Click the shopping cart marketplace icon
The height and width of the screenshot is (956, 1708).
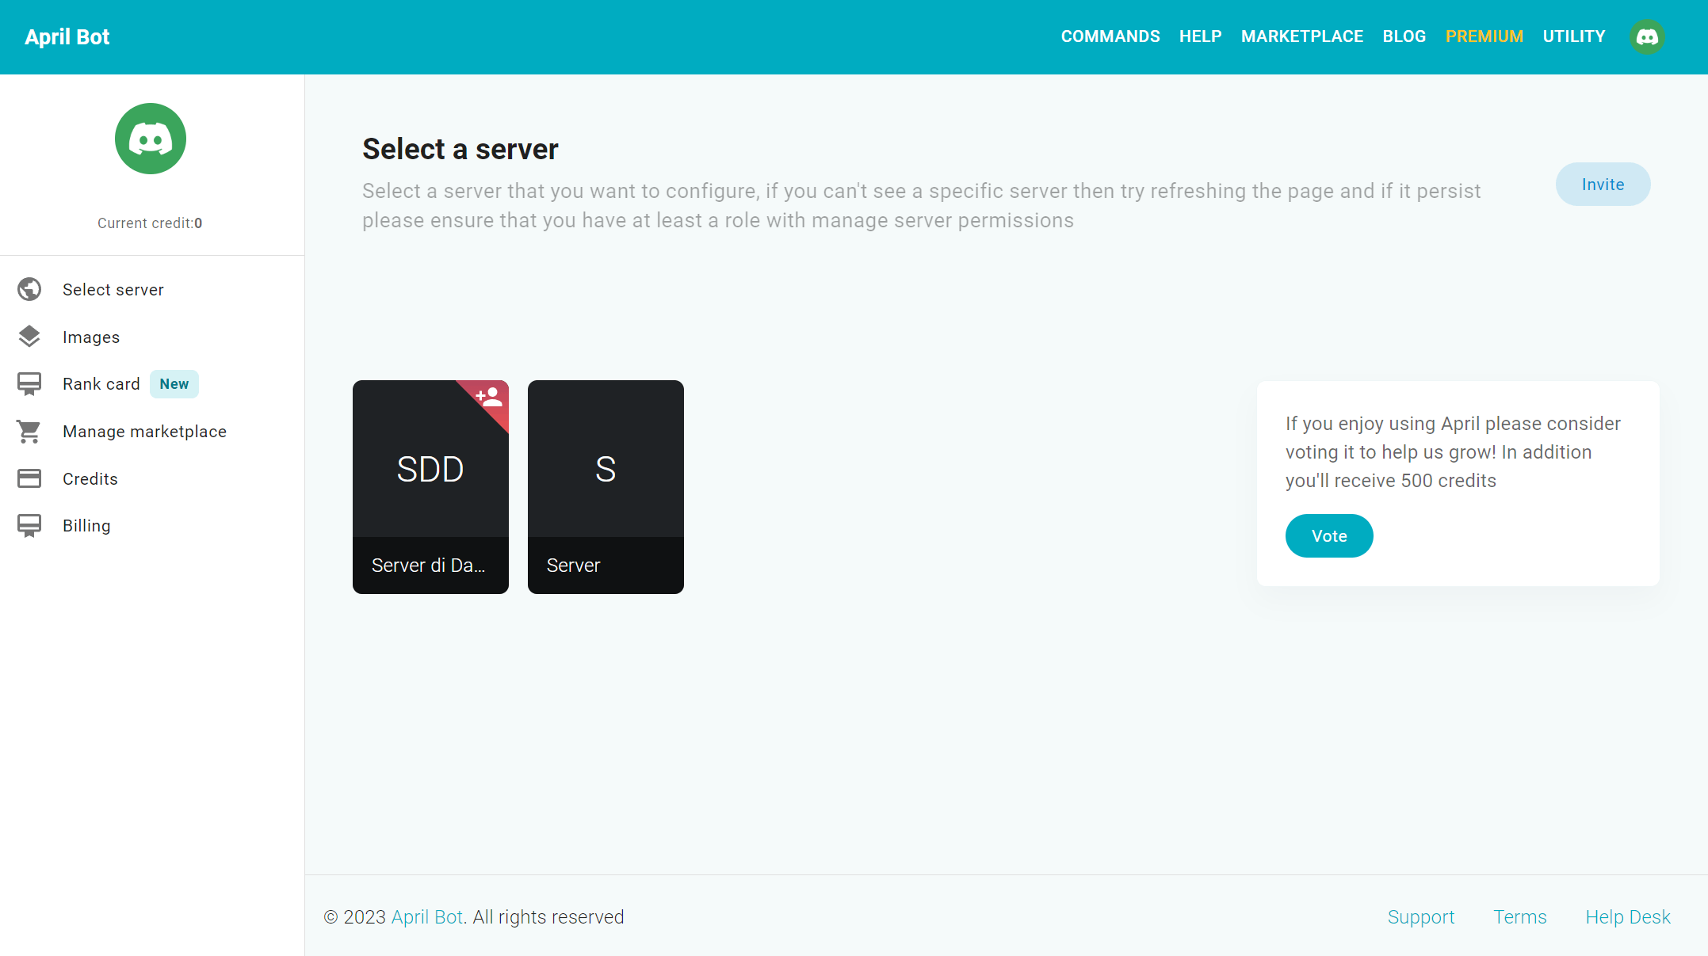[x=29, y=432]
